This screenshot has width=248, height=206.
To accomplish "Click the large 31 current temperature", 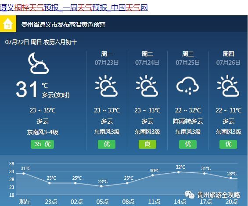I will point(27,89).
